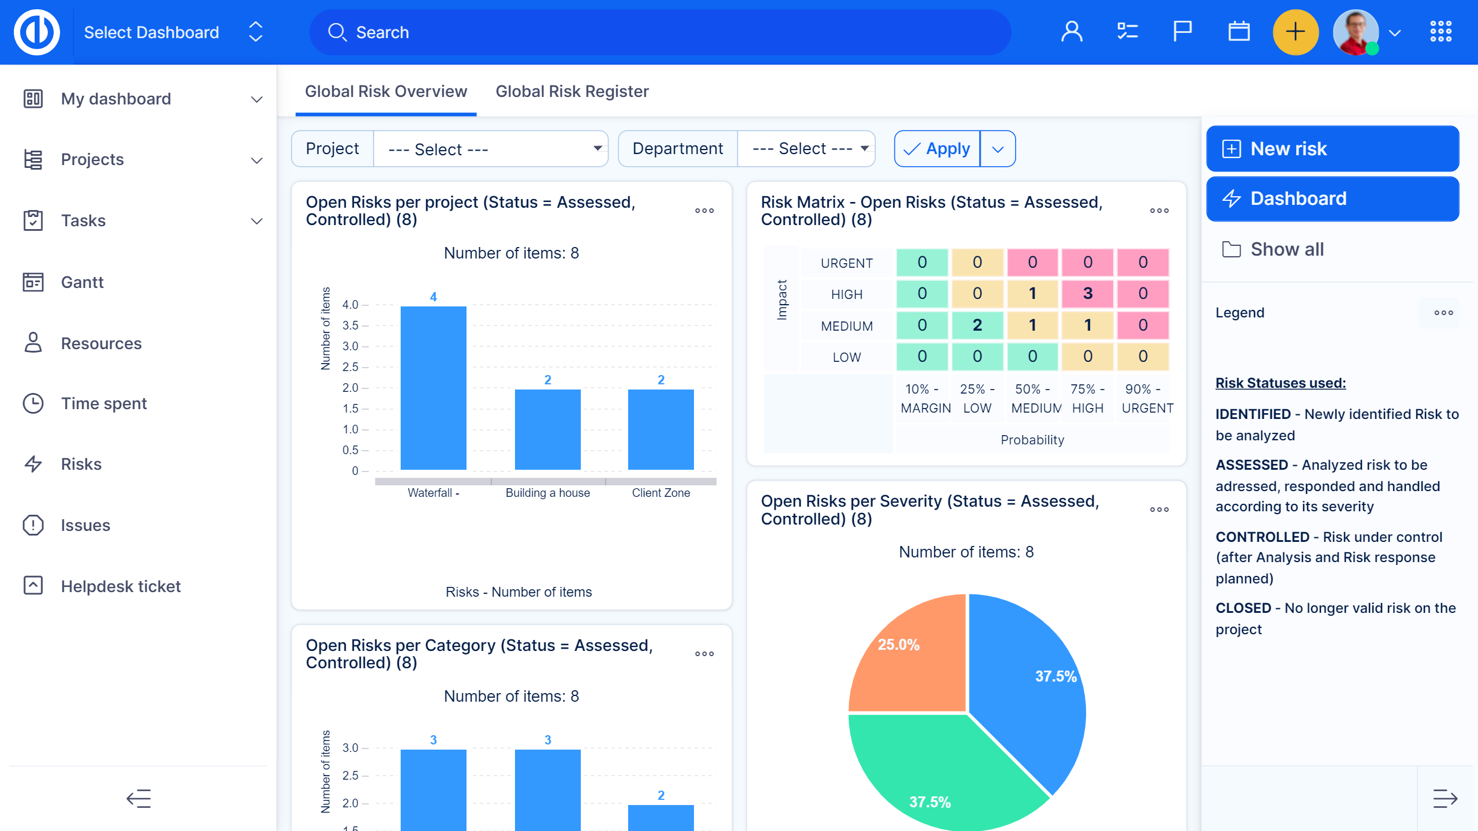
Task: Open Issues in the sidebar
Action: click(x=85, y=525)
